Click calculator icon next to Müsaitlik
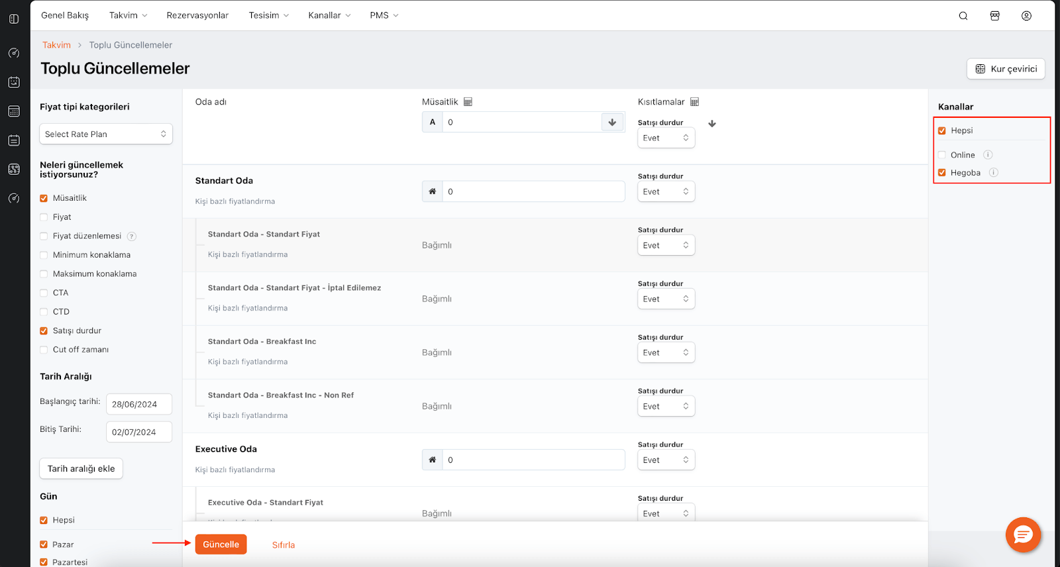Image resolution: width=1060 pixels, height=567 pixels. click(x=468, y=102)
